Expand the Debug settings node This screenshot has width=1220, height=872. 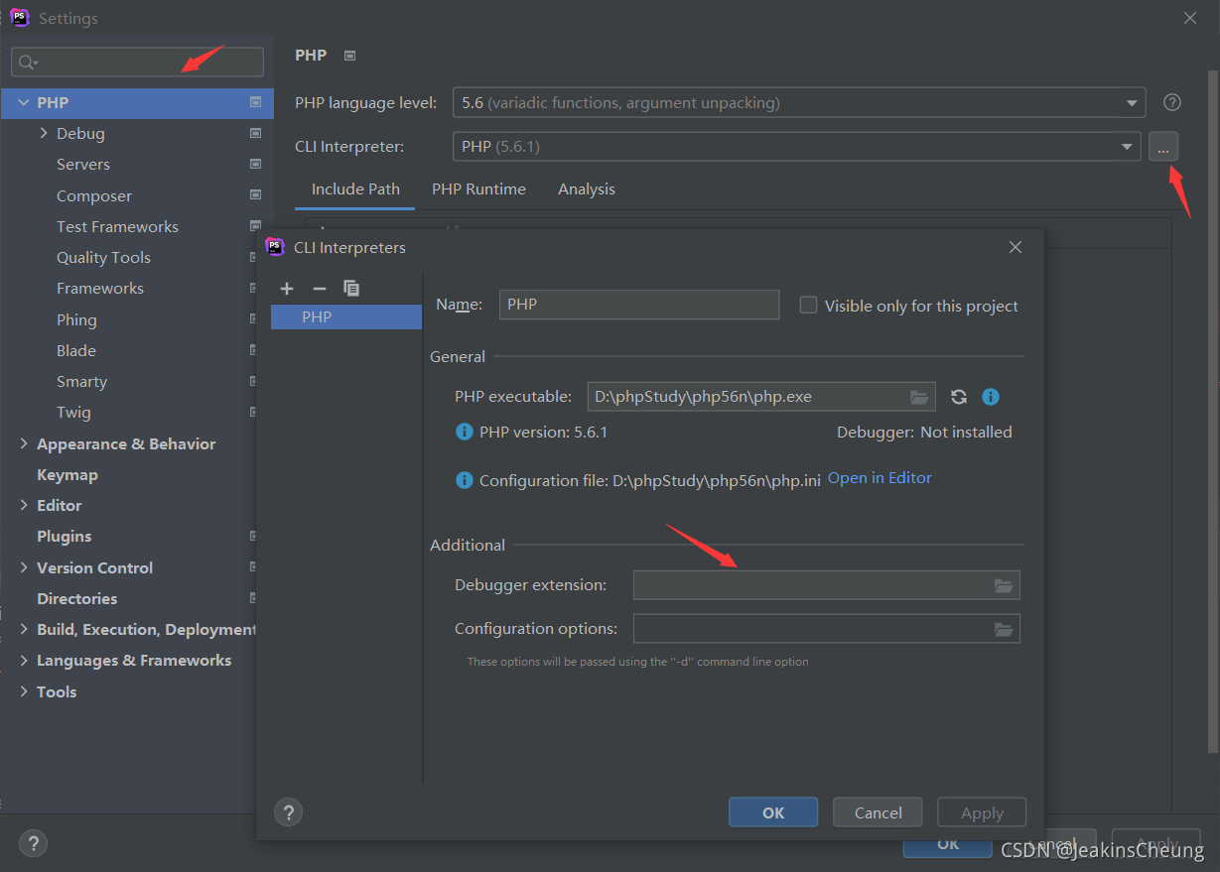click(43, 133)
